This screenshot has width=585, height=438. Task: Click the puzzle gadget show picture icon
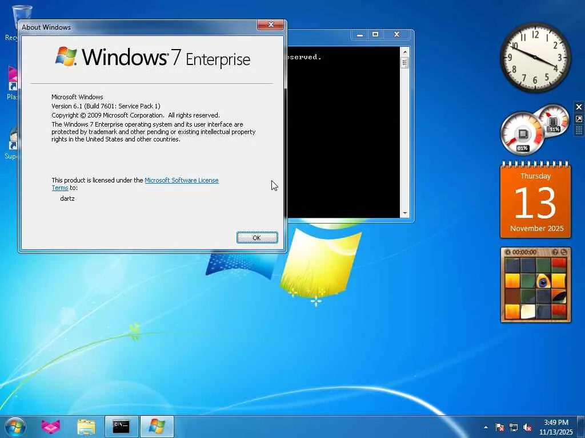coord(555,252)
